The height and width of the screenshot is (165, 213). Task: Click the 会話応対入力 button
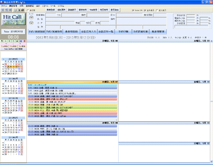click(89, 32)
